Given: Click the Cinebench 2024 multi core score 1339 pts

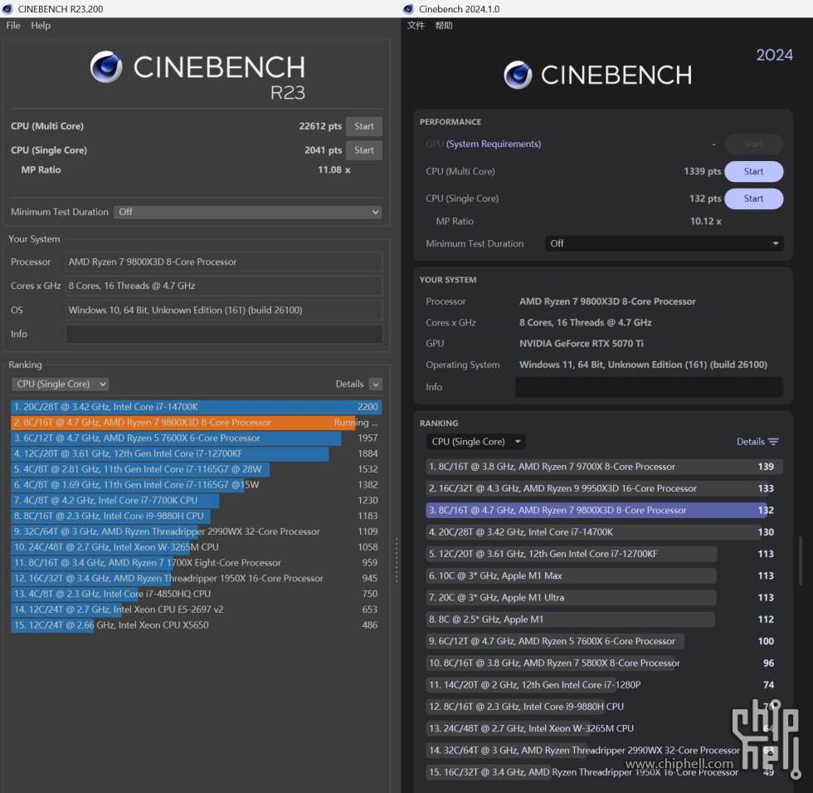Looking at the screenshot, I should [x=702, y=171].
